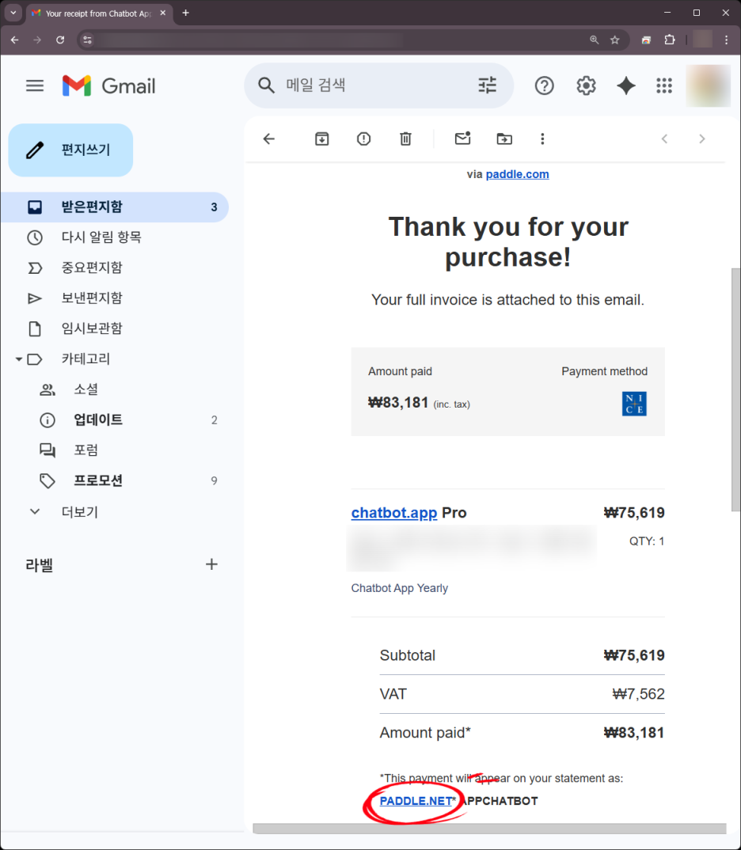Image resolution: width=741 pixels, height=850 pixels.
Task: Click Chatbot App Yearly text
Action: click(400, 588)
